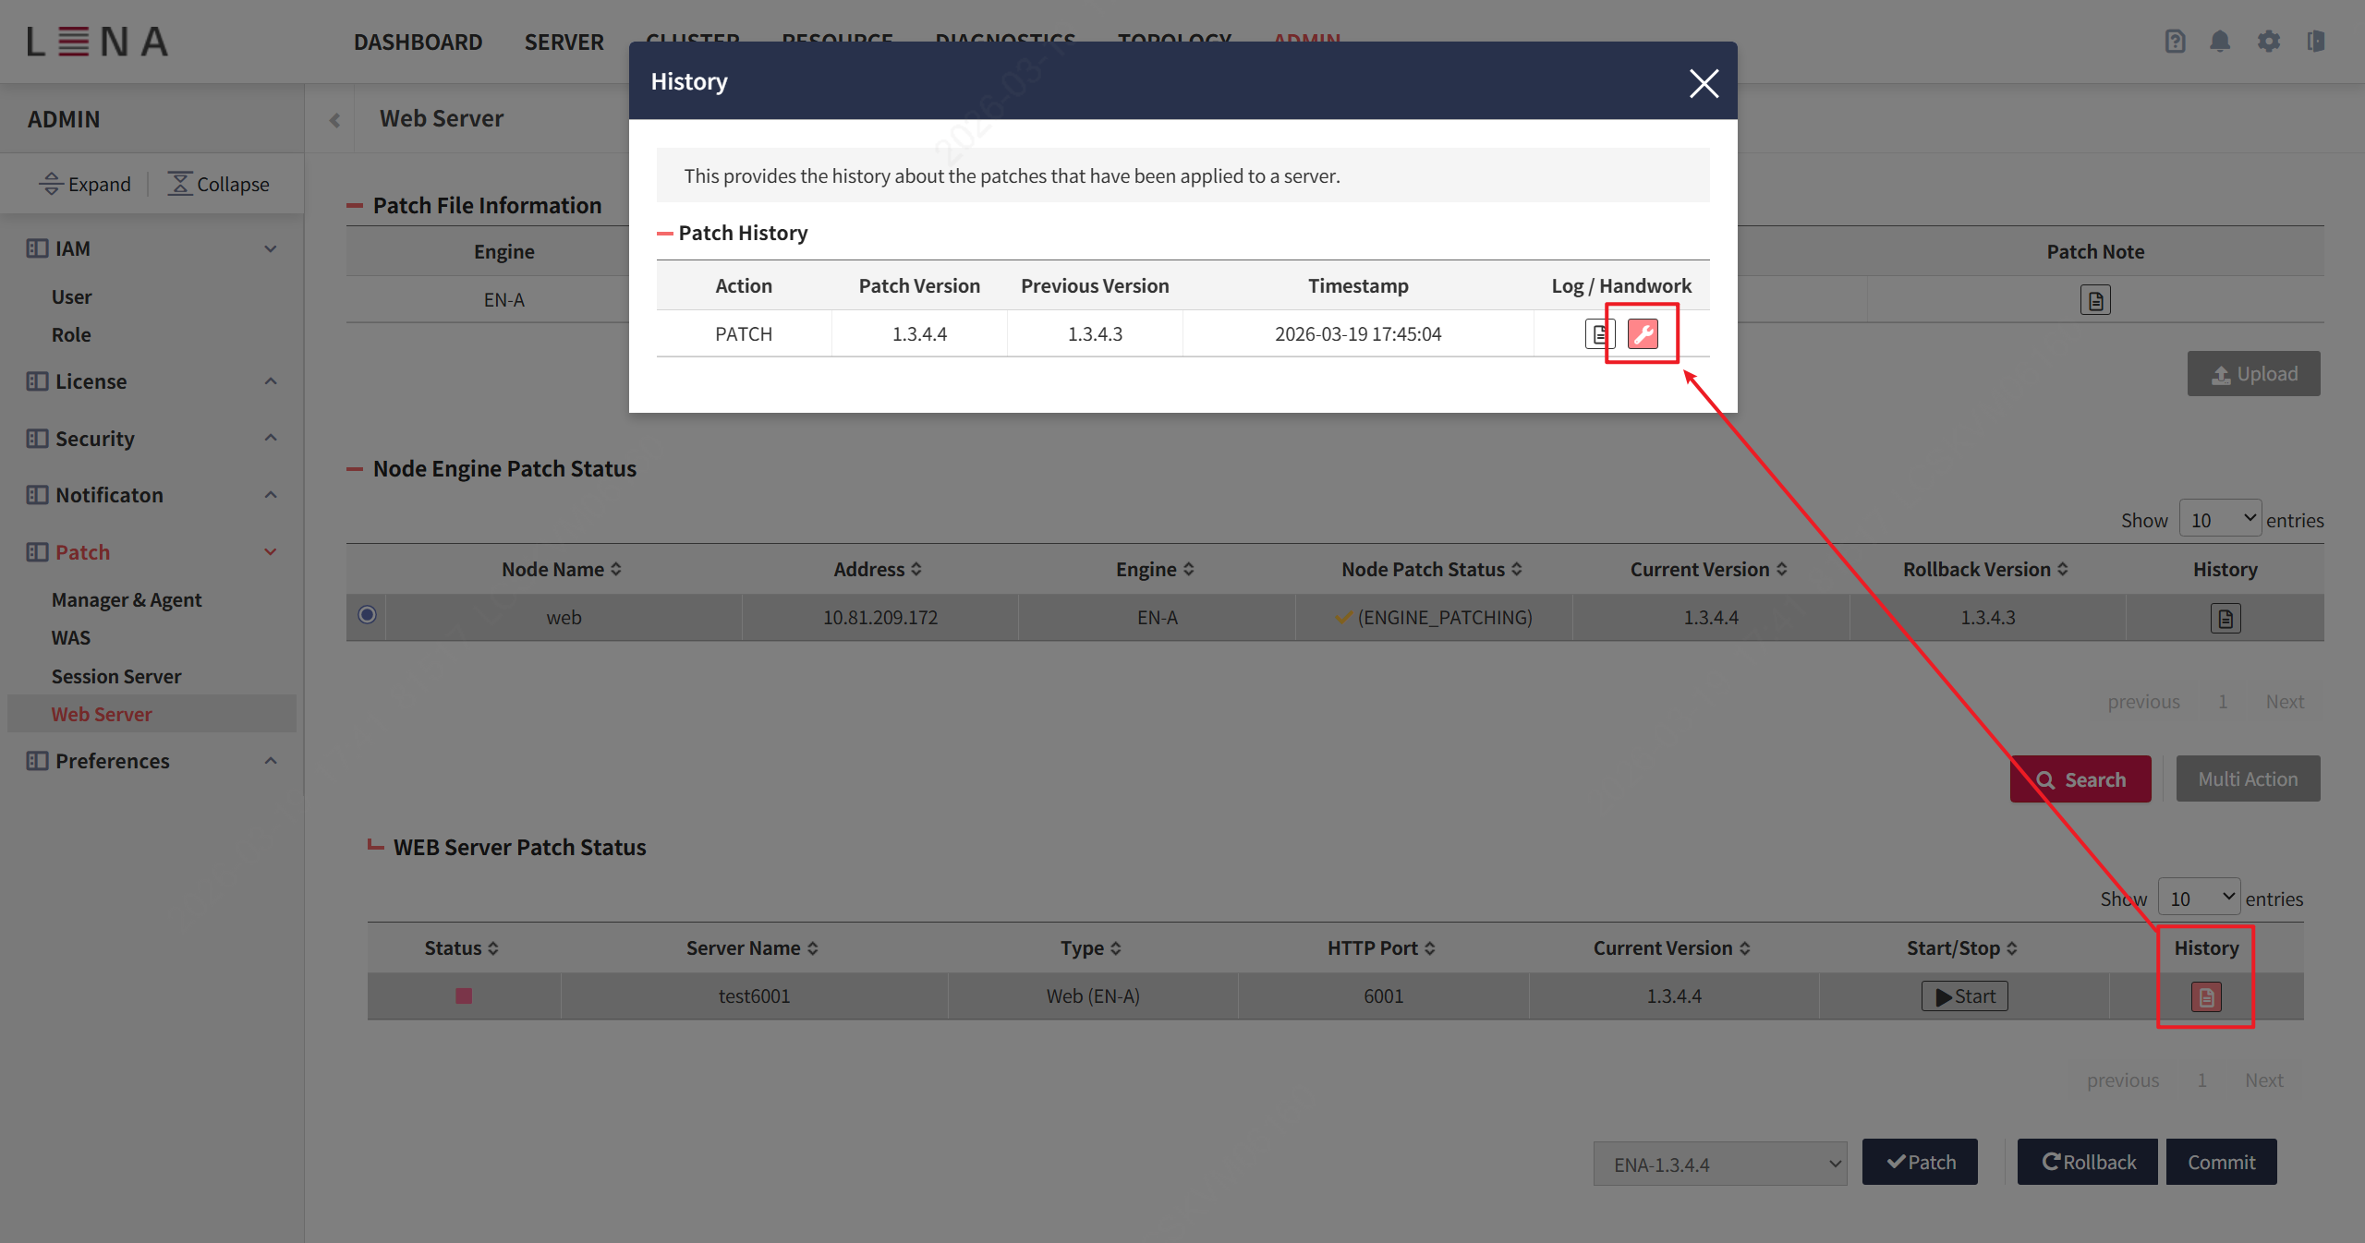Click the Patch menu panel icon
2365x1243 pixels.
pyautogui.click(x=37, y=552)
